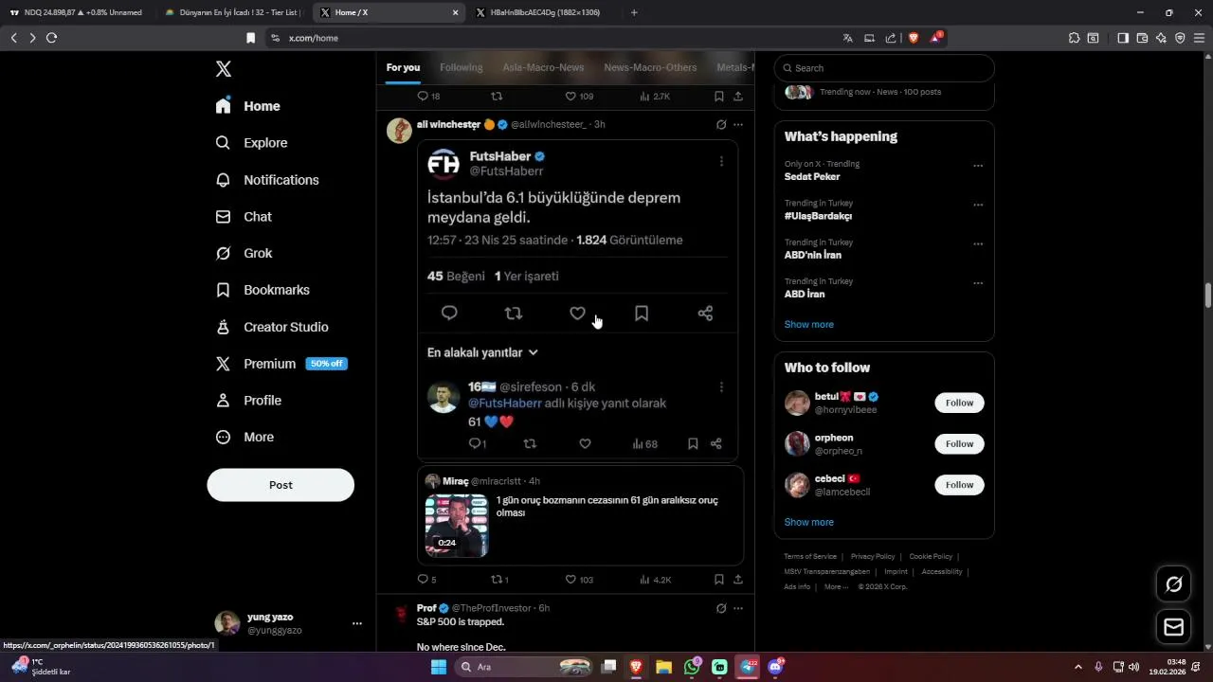Open FutsHaber quoted tweet options menu
The width and height of the screenshot is (1213, 682).
[x=721, y=161]
